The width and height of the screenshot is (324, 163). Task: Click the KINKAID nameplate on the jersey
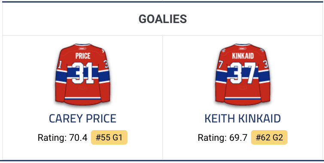click(x=243, y=56)
